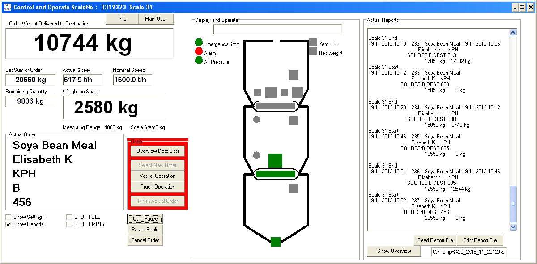
Task: Click green square above lower gate
Action: pos(275,160)
